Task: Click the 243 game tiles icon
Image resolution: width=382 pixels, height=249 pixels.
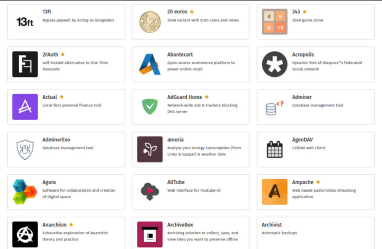Action: [x=275, y=21]
